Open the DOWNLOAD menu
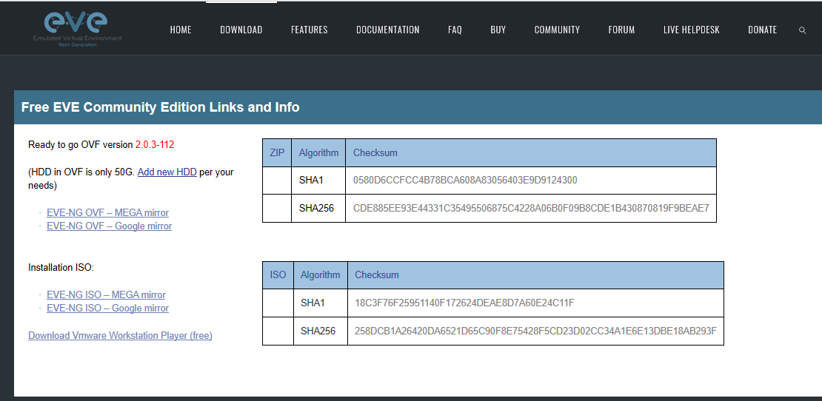The image size is (822, 401). coord(241,30)
